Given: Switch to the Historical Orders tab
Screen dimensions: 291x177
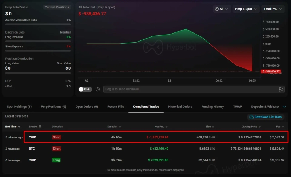Looking at the screenshot, I should click(x=180, y=107).
